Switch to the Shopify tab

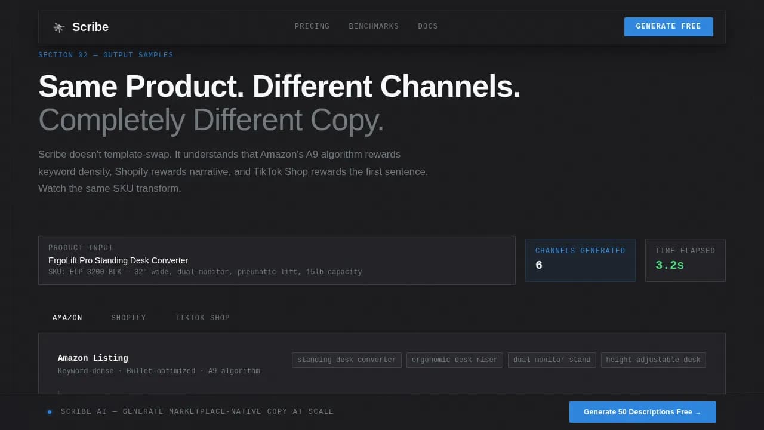point(128,318)
